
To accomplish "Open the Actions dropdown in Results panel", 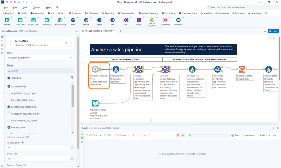I will 265,135.
